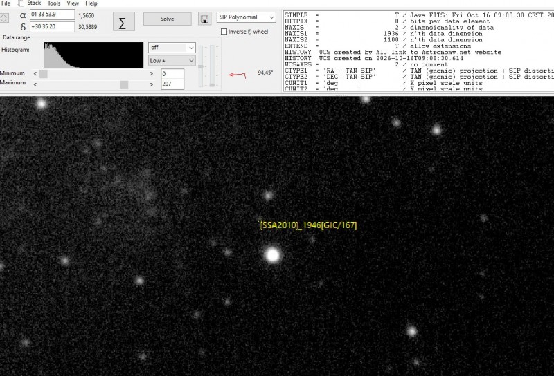Click the EXTEND header line

pyautogui.click(x=377, y=46)
